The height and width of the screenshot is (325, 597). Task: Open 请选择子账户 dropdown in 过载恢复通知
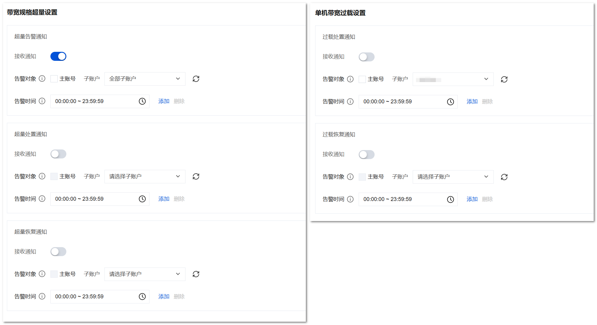[x=453, y=177]
